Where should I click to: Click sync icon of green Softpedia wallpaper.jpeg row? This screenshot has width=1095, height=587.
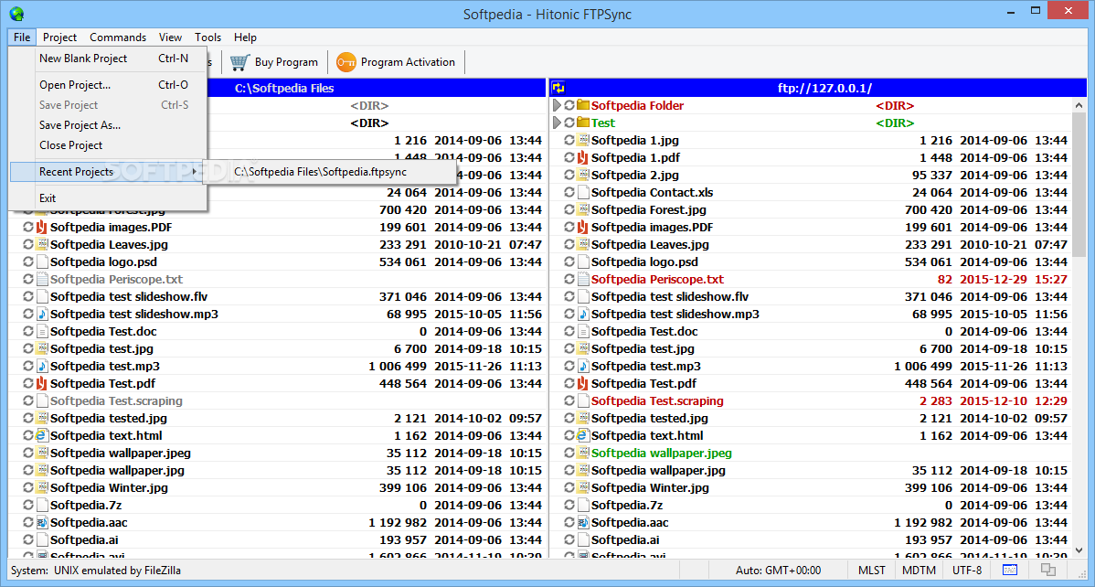point(569,453)
